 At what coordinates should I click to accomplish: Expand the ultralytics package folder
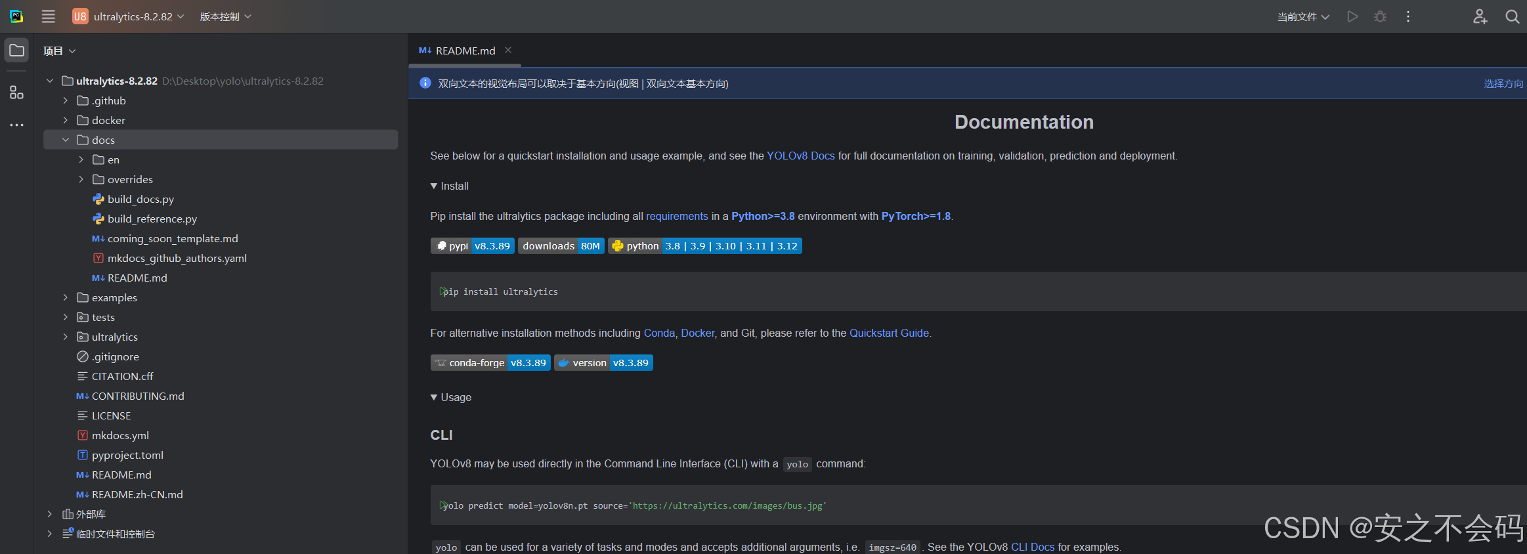66,337
